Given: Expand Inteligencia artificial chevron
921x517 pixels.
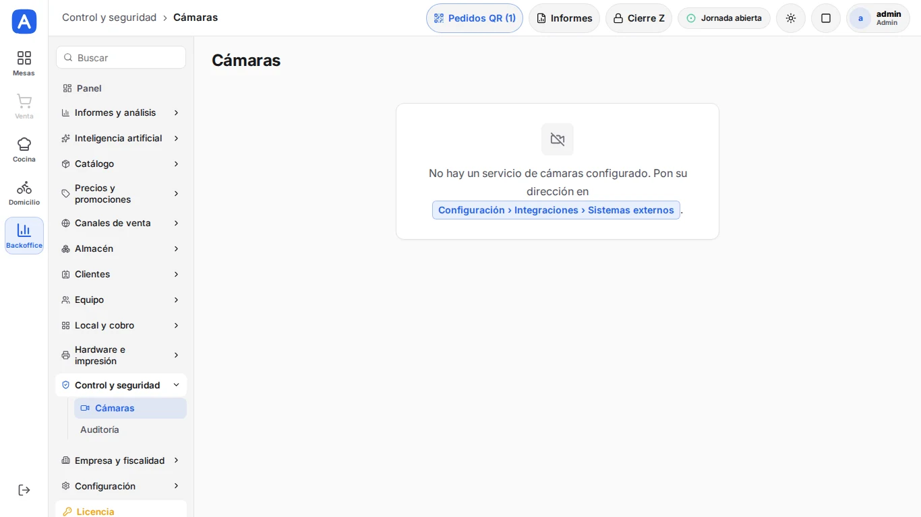Looking at the screenshot, I should [176, 138].
